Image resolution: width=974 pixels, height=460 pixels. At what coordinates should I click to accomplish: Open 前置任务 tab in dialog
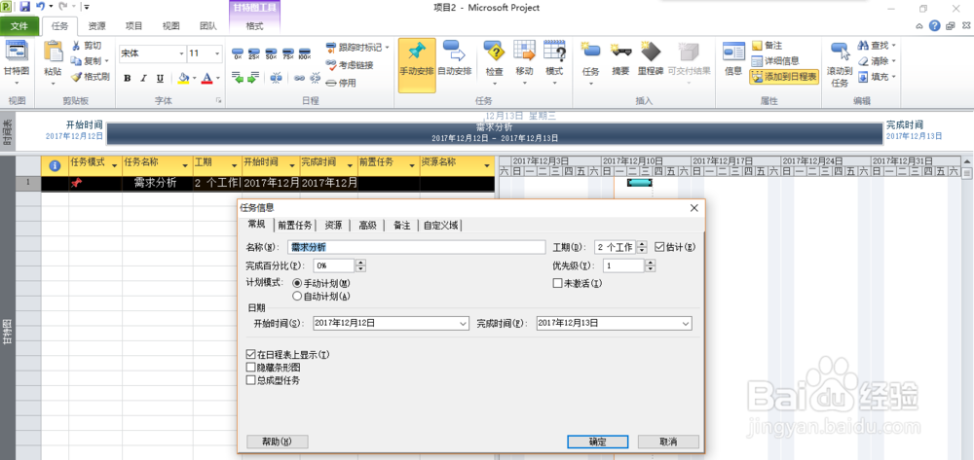[295, 226]
